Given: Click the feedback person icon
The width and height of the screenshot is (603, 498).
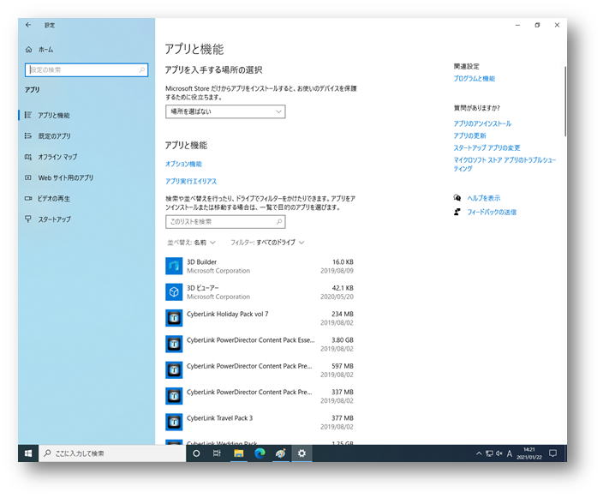Looking at the screenshot, I should (457, 212).
